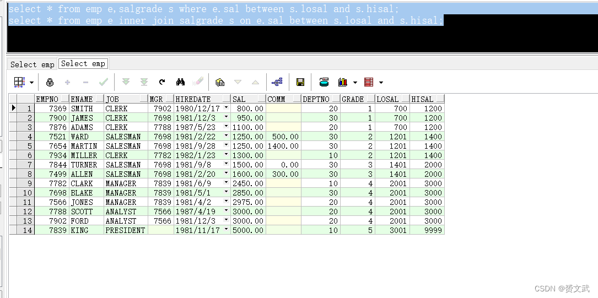Open the linked query icon
This screenshot has width=598, height=298.
point(277,82)
